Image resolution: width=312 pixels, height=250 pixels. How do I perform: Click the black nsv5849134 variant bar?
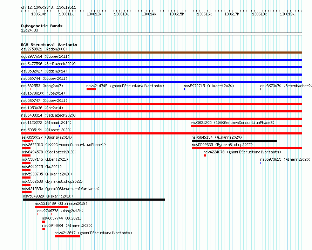tap(235, 141)
